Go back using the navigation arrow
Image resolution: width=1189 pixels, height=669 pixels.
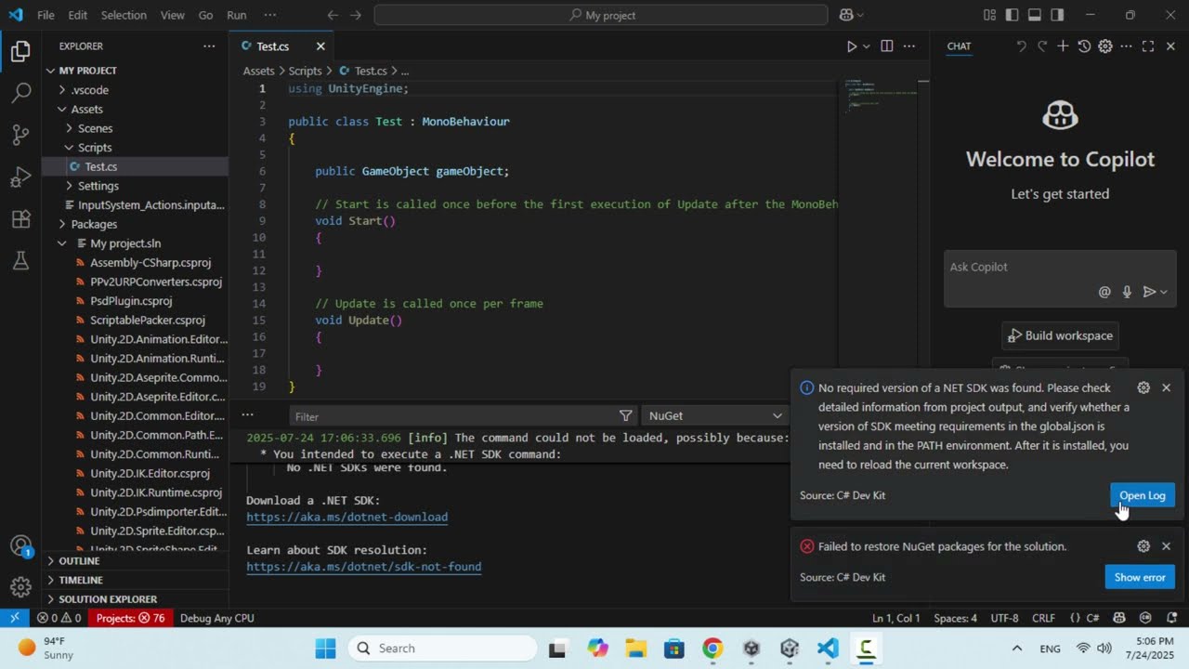[x=333, y=15]
